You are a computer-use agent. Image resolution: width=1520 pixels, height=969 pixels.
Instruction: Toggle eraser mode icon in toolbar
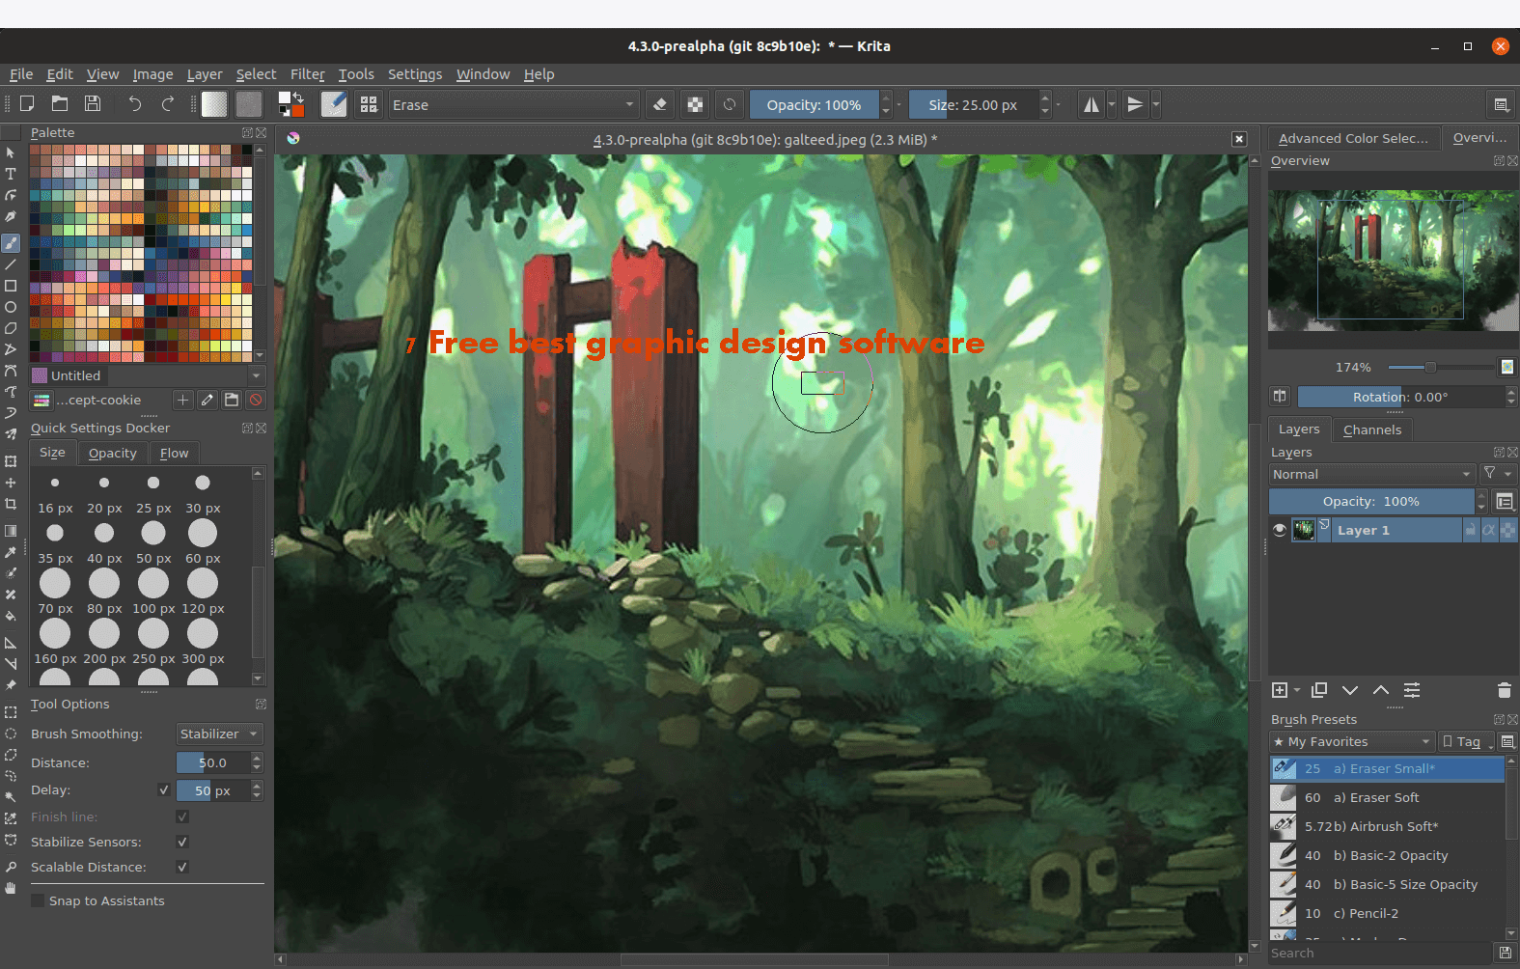click(x=660, y=104)
